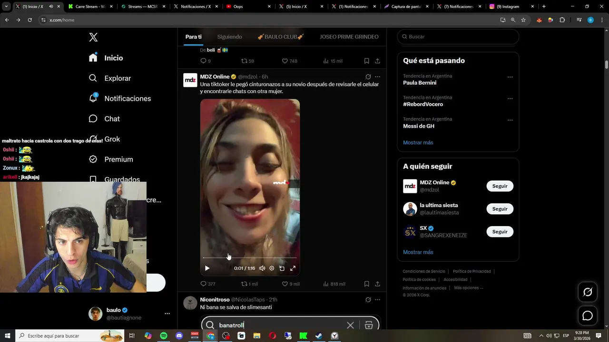
Task: Bookmark the post with 748 likes
Action: pyautogui.click(x=366, y=61)
